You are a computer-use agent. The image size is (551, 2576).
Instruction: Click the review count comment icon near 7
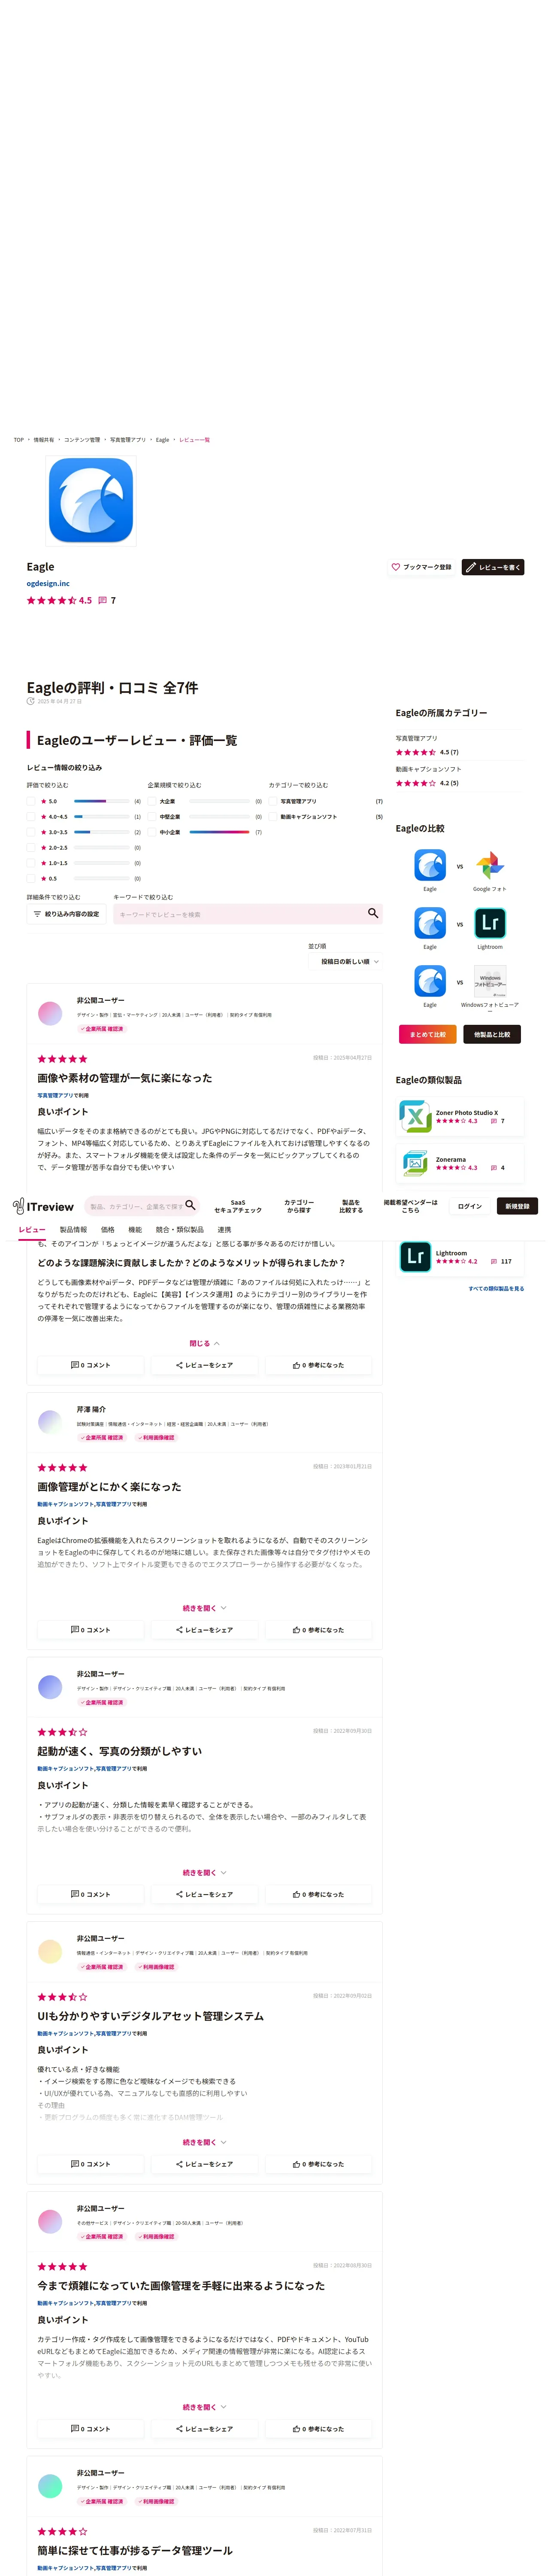pyautogui.click(x=102, y=601)
